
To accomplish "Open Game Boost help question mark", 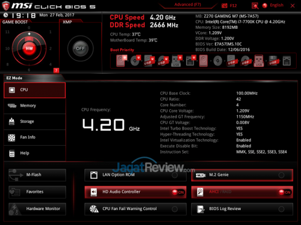I will [56, 70].
